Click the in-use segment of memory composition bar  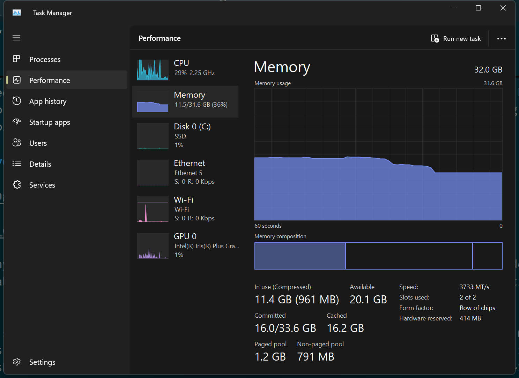click(x=300, y=256)
